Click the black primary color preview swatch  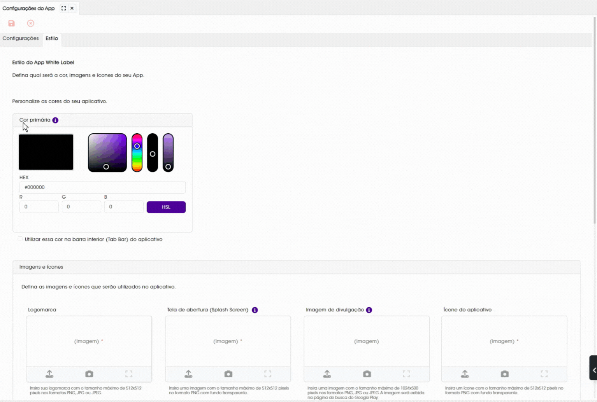[46, 152]
